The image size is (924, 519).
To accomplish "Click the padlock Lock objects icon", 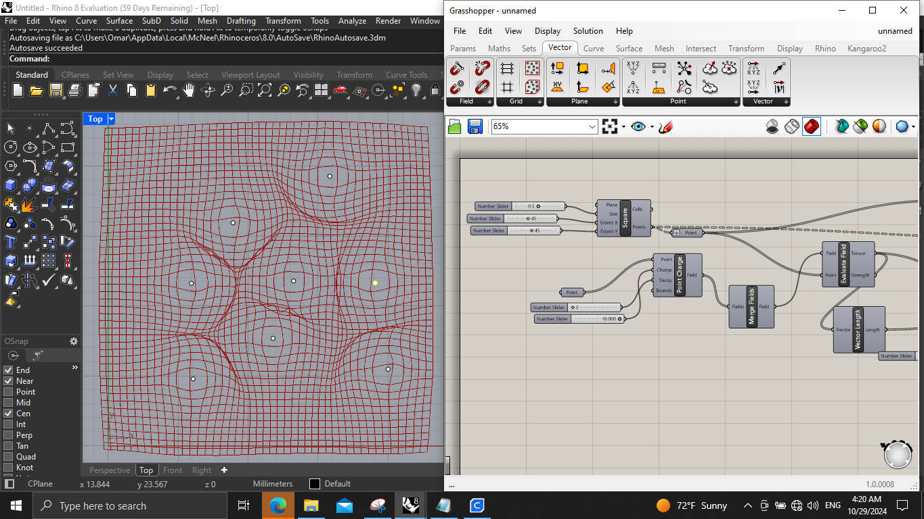I will click(435, 90).
